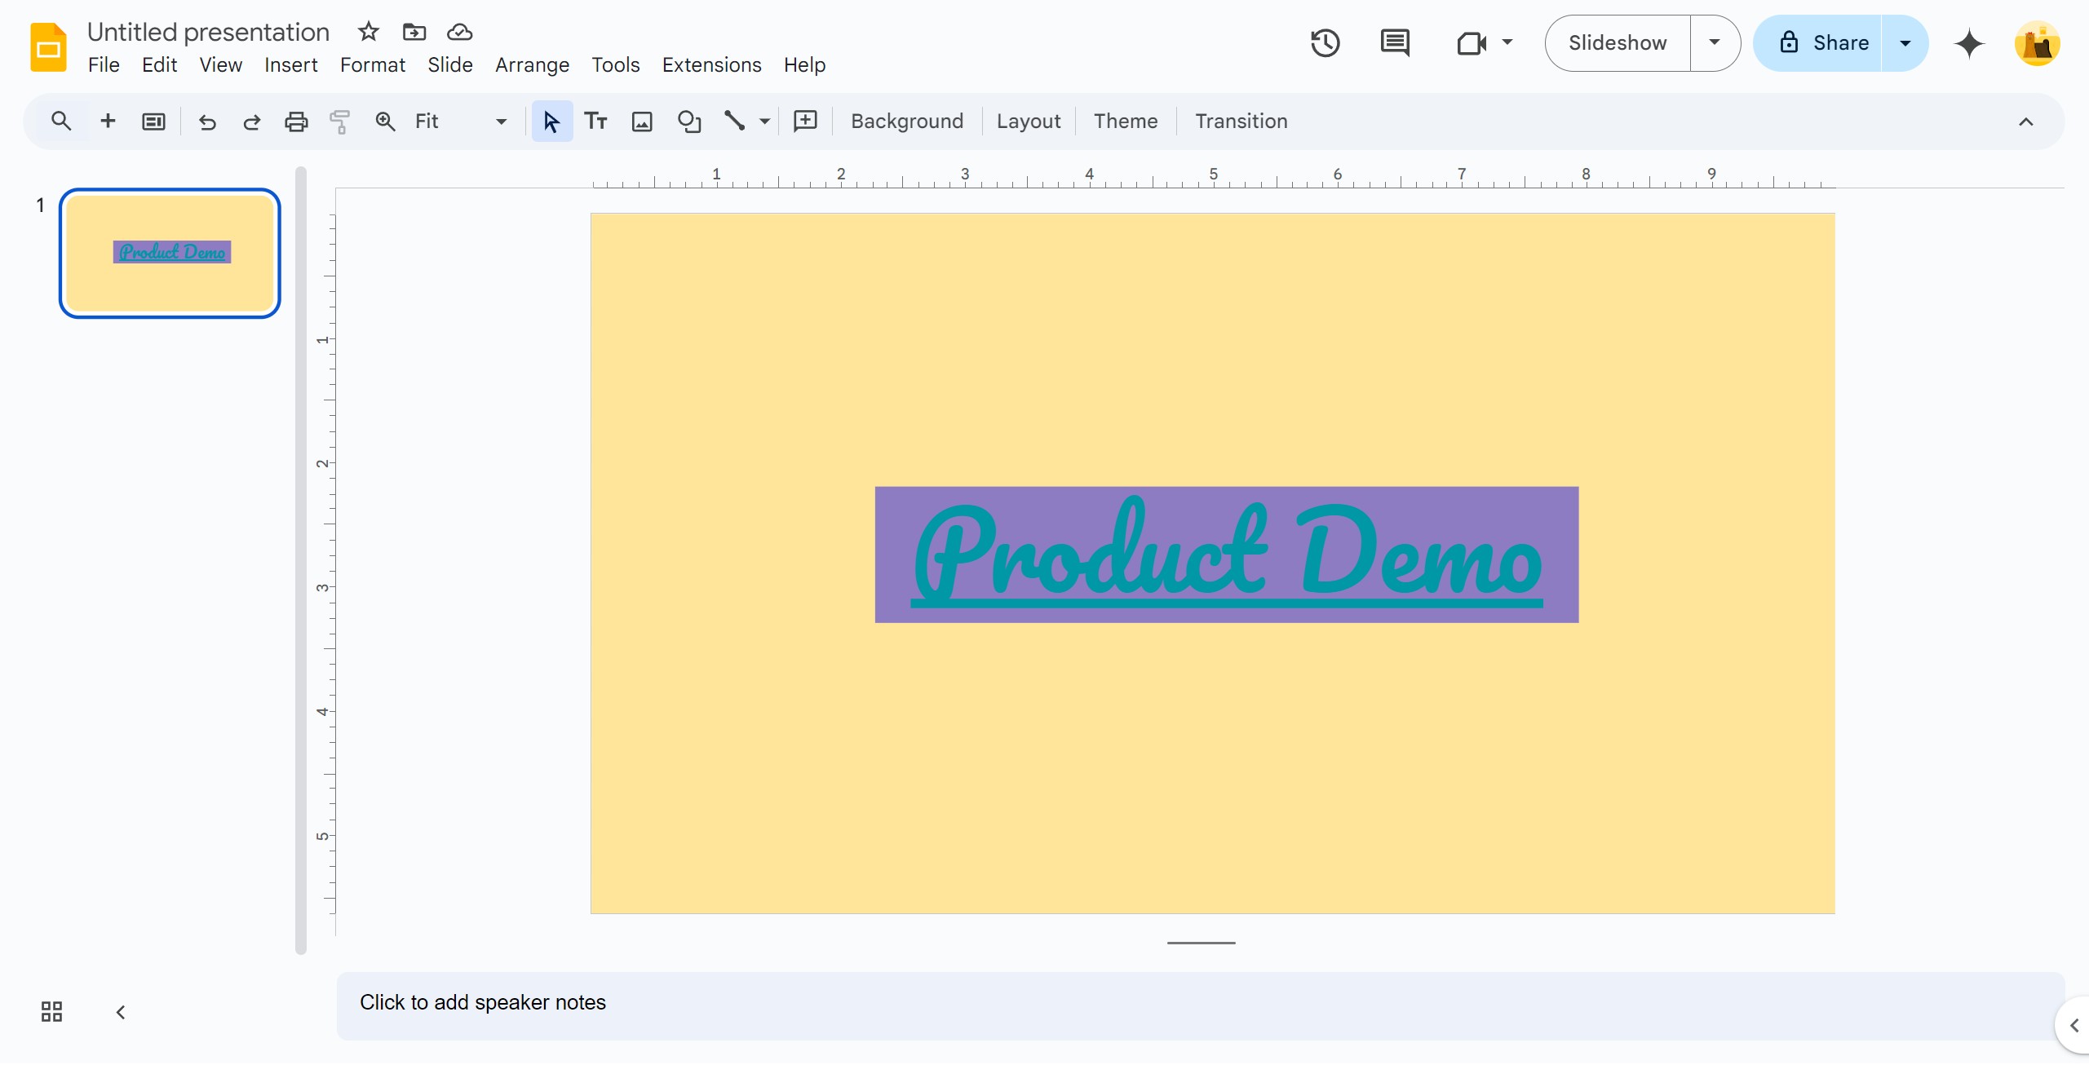Click the Paint format icon
Viewport: 2089px width, 1065px height.
[x=340, y=122]
